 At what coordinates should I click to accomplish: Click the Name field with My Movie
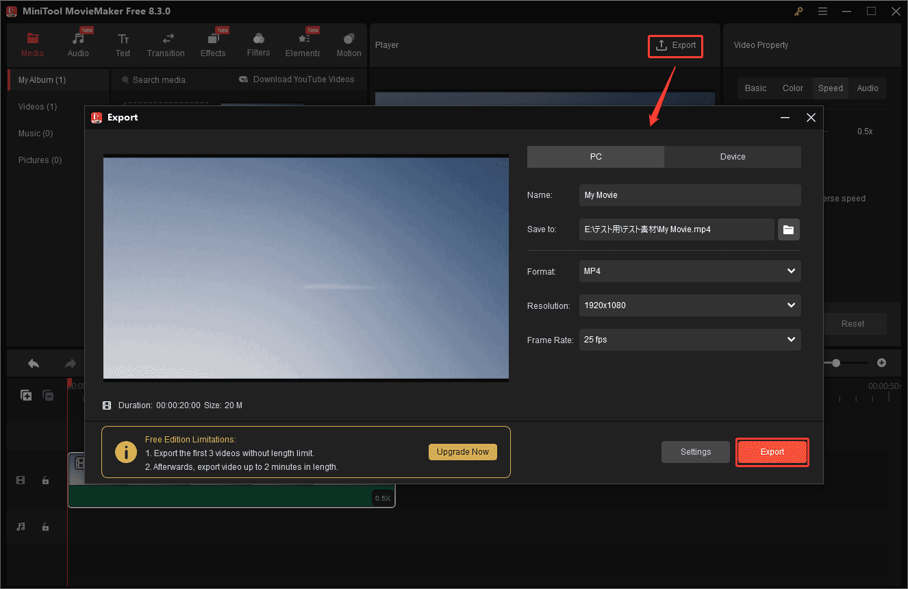[x=690, y=195]
